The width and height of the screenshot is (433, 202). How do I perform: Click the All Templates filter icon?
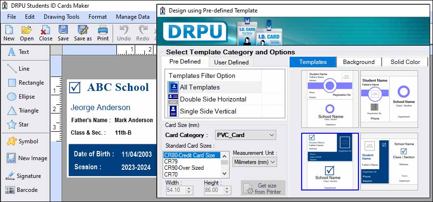click(x=173, y=87)
